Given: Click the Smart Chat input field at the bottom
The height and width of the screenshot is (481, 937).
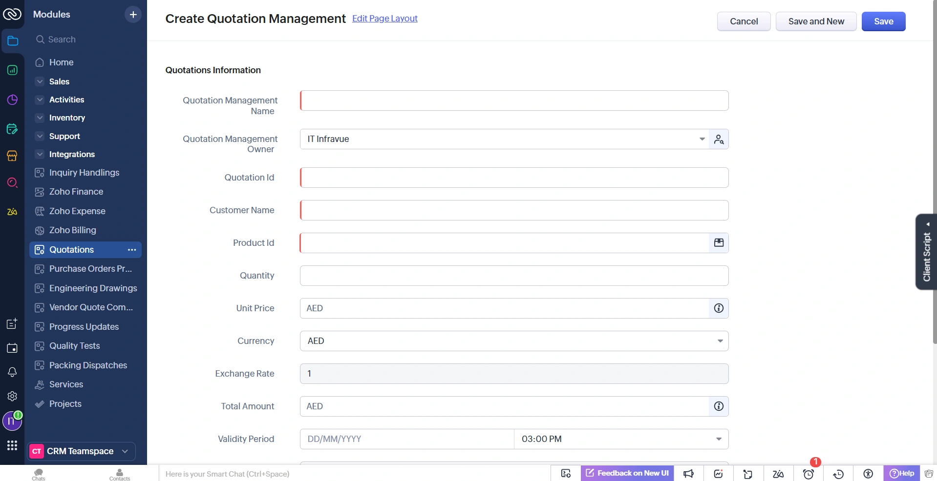Looking at the screenshot, I should point(293,474).
